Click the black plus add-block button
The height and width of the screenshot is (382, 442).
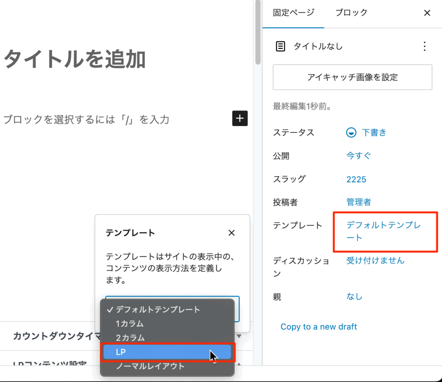point(240,118)
